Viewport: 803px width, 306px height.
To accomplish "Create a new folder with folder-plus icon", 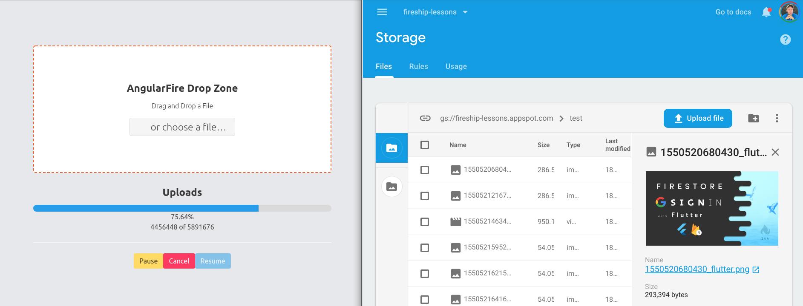I will tap(753, 118).
